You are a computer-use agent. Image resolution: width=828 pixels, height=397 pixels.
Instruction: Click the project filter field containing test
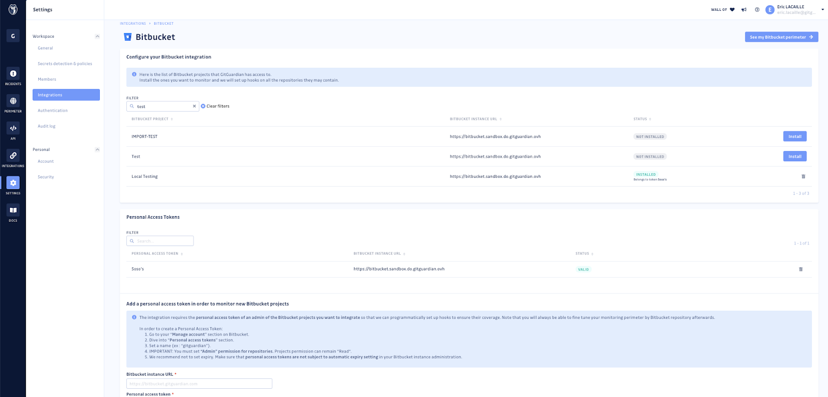click(162, 106)
